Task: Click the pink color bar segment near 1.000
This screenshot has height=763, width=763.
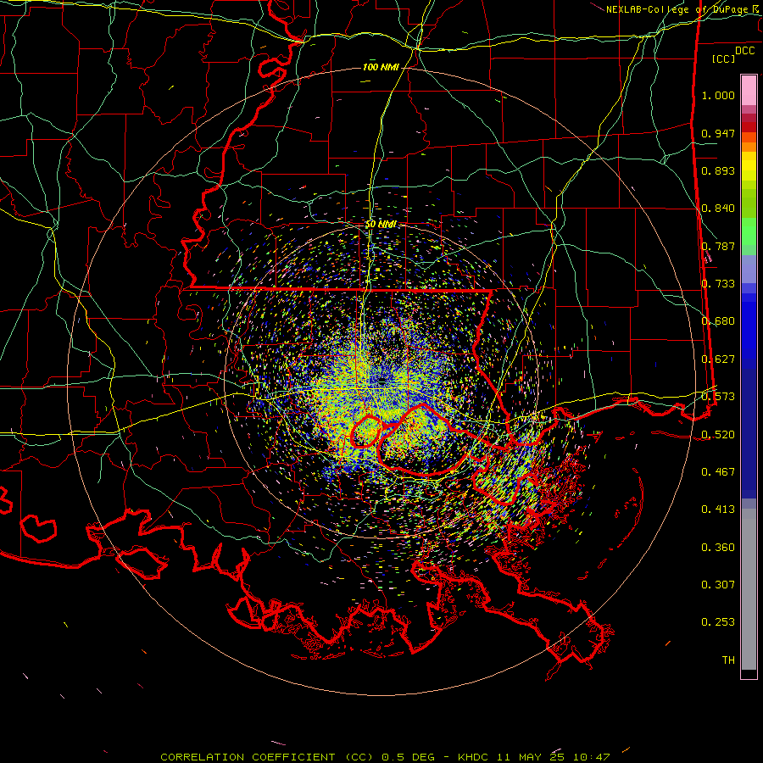Action: (x=749, y=91)
